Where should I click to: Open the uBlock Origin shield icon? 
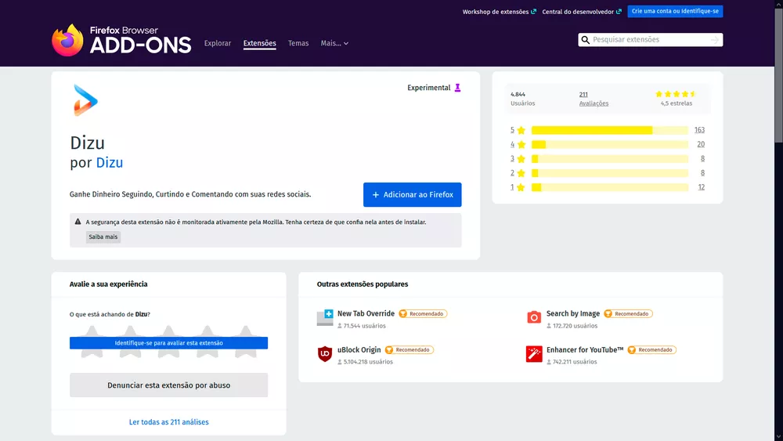[325, 354]
